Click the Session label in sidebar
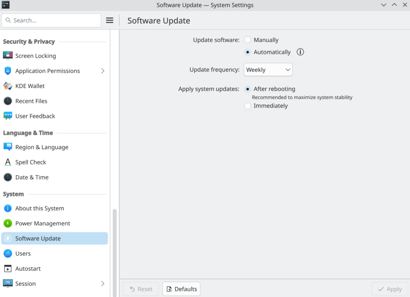The image size is (410, 297). (25, 284)
